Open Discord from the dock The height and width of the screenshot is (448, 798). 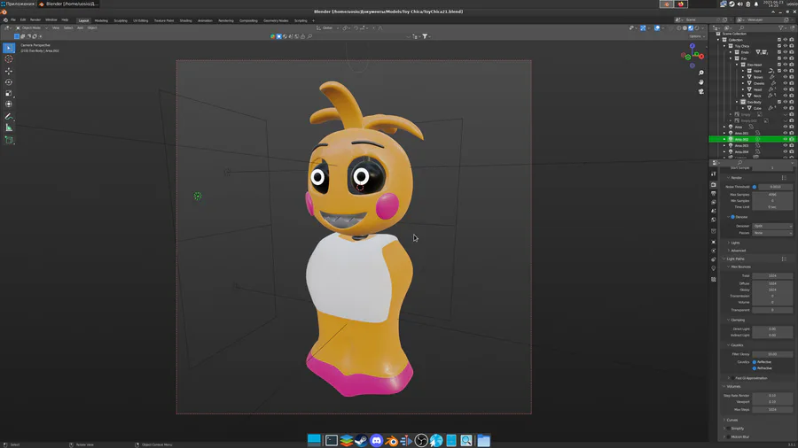pyautogui.click(x=376, y=440)
